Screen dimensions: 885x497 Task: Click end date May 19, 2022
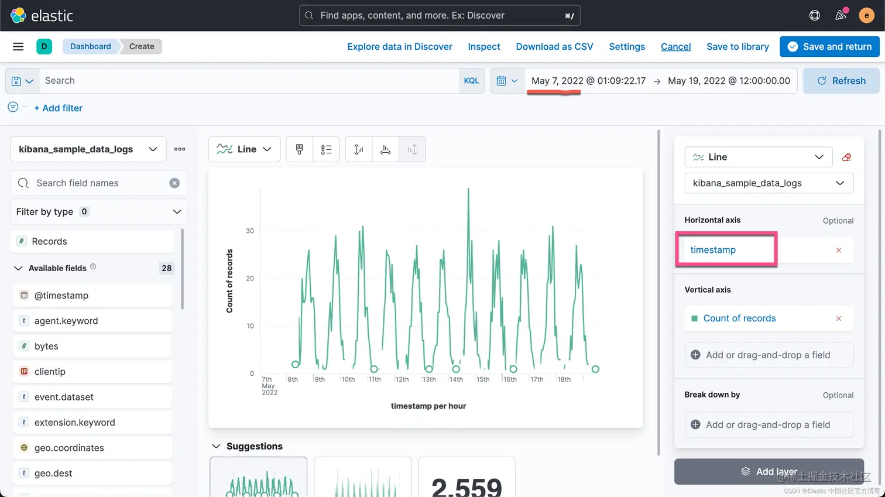pyautogui.click(x=729, y=81)
